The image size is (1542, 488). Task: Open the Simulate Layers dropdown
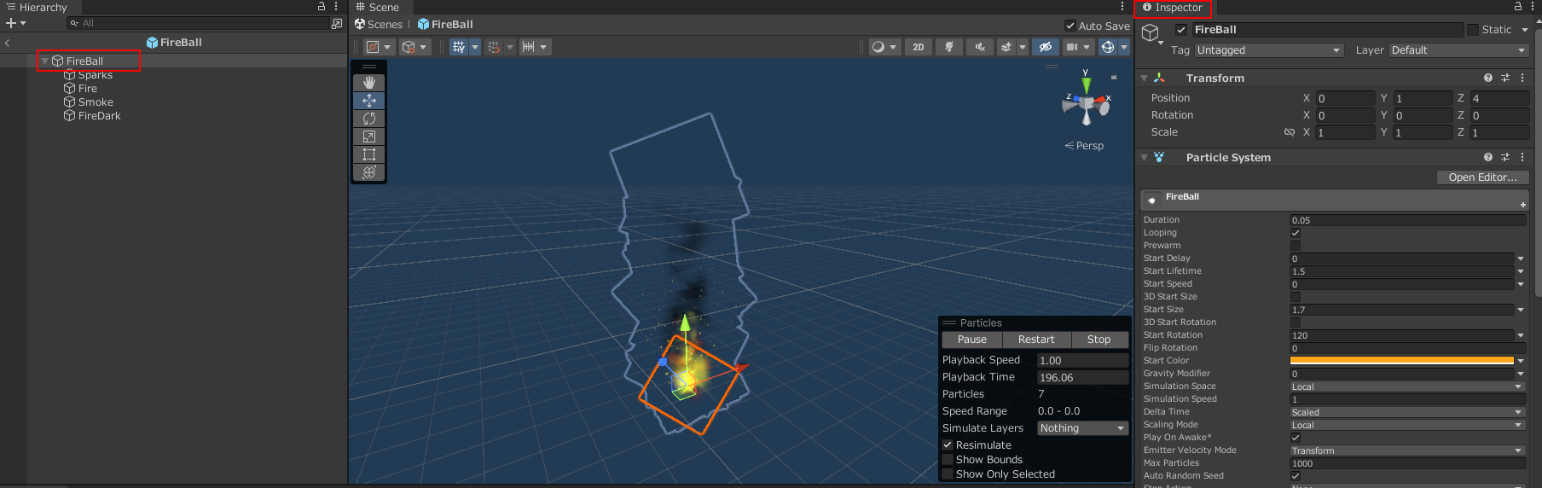tap(1083, 428)
